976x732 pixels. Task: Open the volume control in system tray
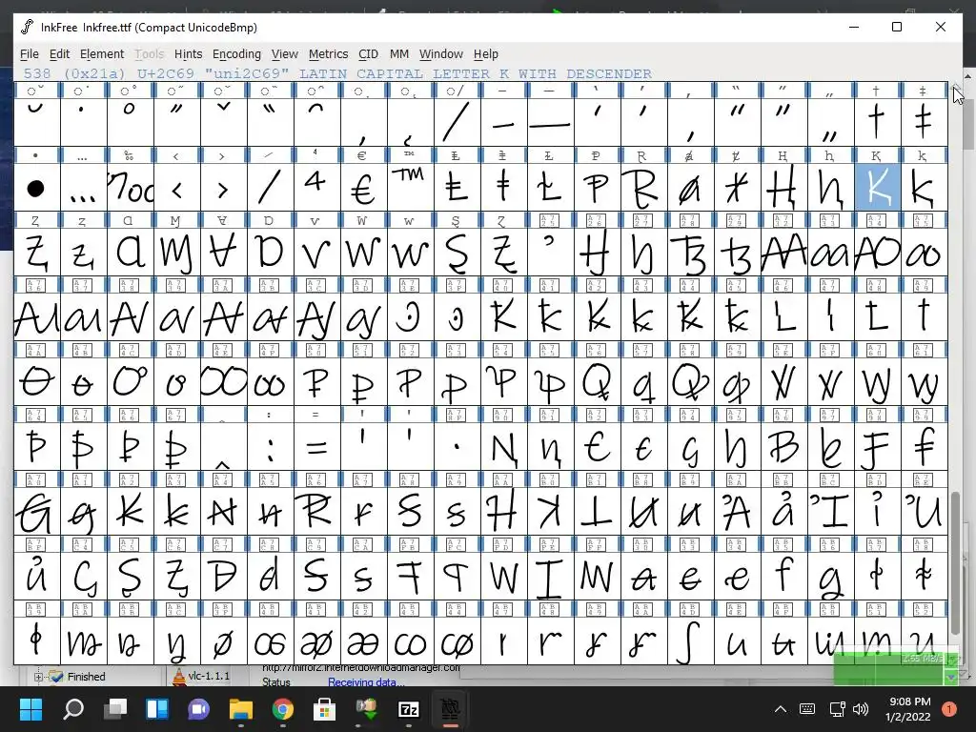(861, 709)
